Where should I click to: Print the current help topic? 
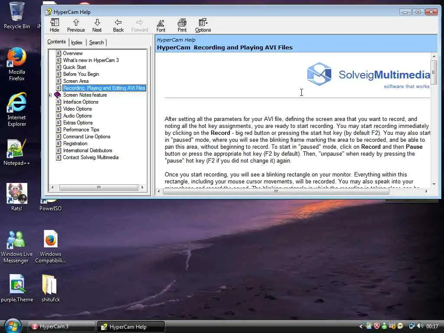coord(182,25)
